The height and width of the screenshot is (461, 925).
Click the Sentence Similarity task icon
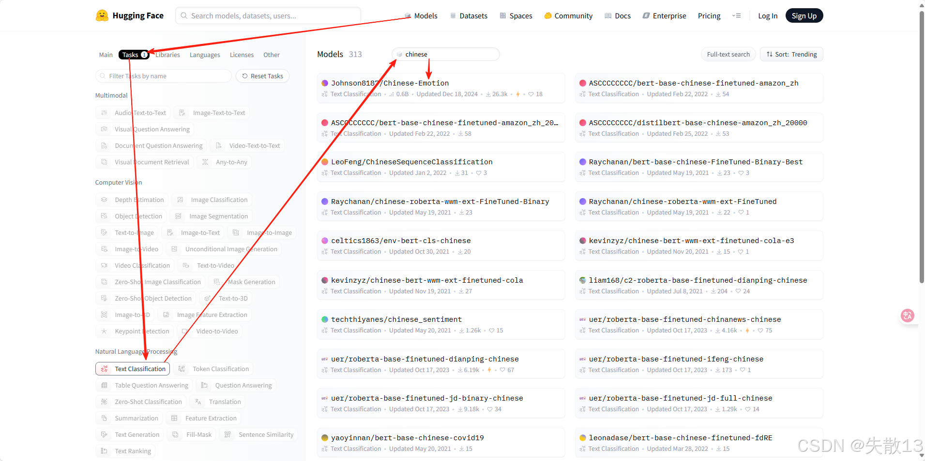(x=227, y=434)
